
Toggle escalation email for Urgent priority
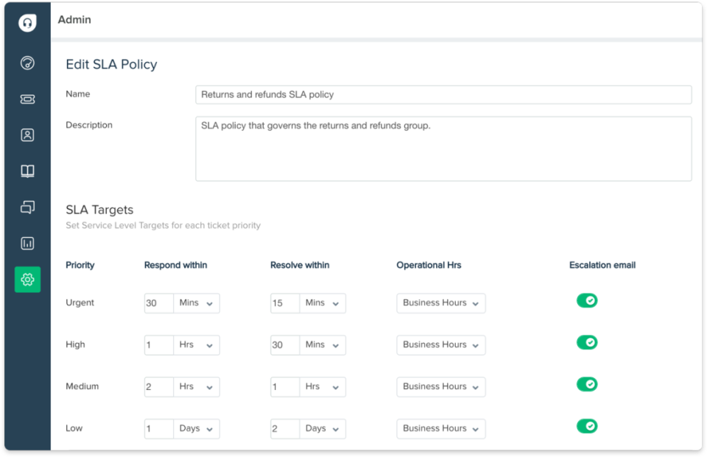click(x=587, y=300)
